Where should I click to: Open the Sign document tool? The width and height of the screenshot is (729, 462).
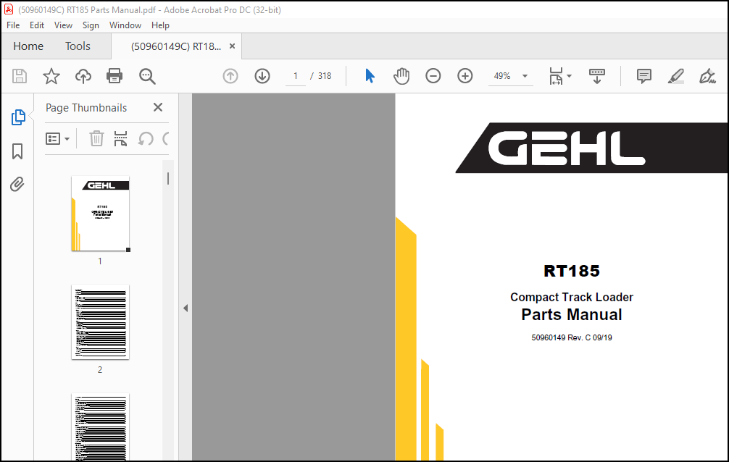pyautogui.click(x=707, y=76)
